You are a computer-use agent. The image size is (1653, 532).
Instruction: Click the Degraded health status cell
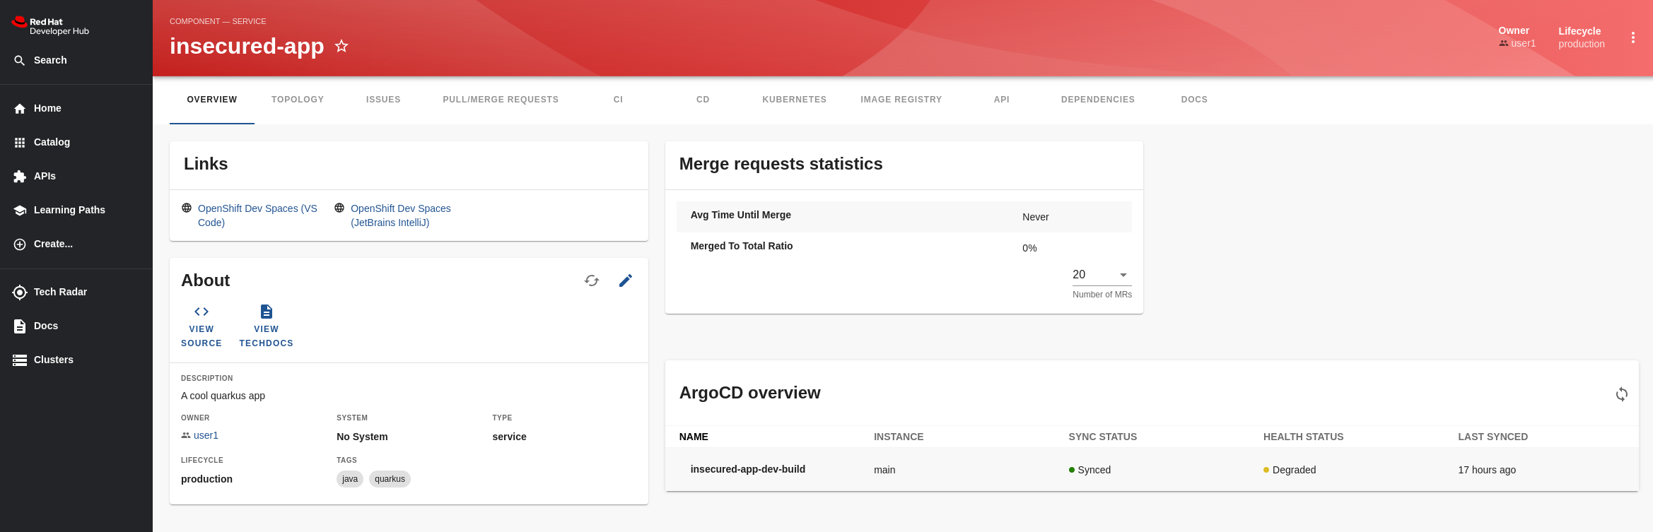click(x=1290, y=470)
